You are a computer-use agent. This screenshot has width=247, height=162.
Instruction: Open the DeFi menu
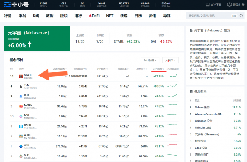(x=94, y=16)
